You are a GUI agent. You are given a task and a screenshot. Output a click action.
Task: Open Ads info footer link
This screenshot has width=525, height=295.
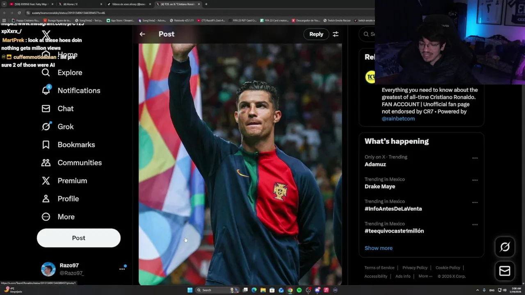[403, 276]
